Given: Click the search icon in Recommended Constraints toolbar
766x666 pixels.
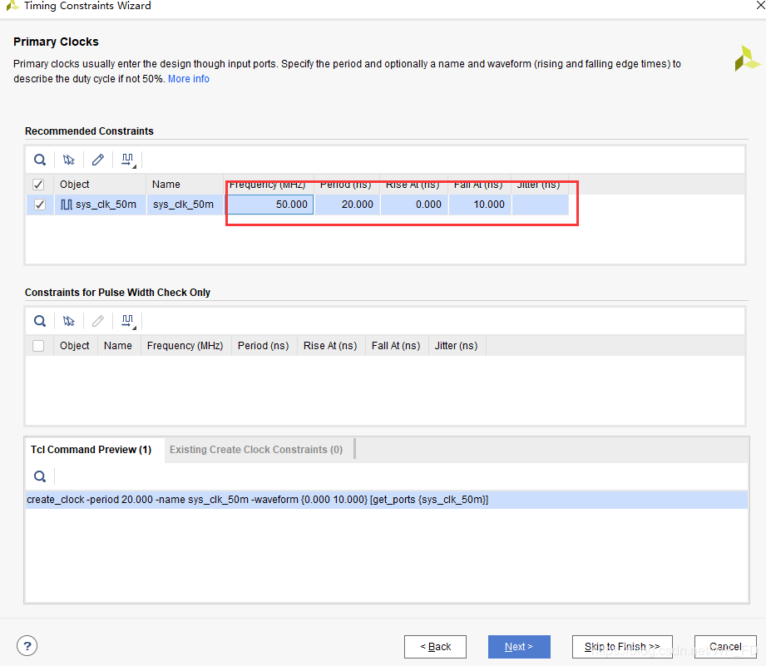Looking at the screenshot, I should [40, 160].
